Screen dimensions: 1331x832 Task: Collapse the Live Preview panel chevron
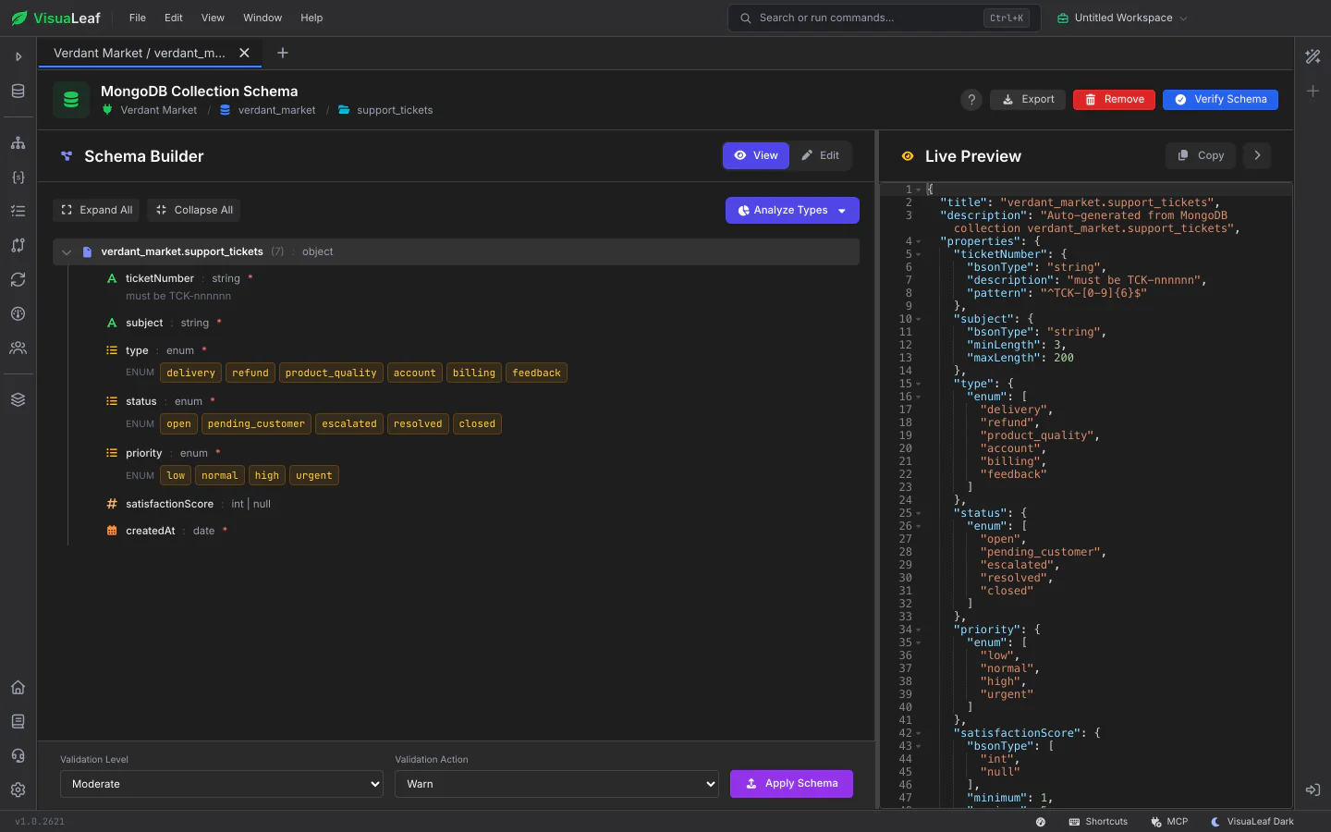[x=1257, y=155]
